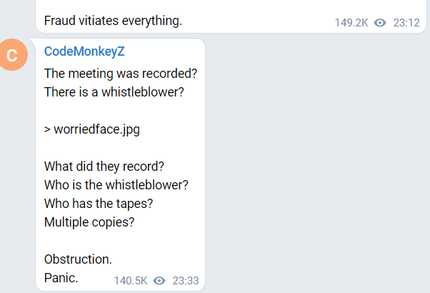The width and height of the screenshot is (430, 293).
Task: Click the 149.2K view count
Action: click(351, 23)
